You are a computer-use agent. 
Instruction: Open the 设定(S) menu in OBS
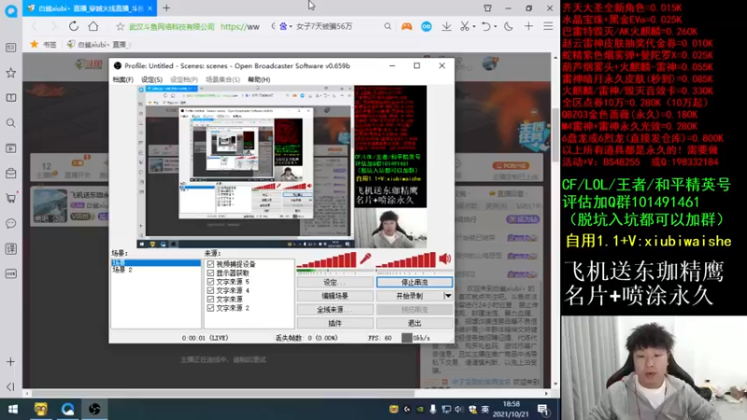[x=151, y=79]
